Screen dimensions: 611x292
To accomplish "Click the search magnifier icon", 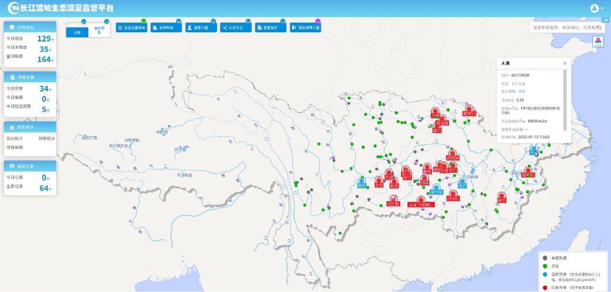I will tap(600, 28).
